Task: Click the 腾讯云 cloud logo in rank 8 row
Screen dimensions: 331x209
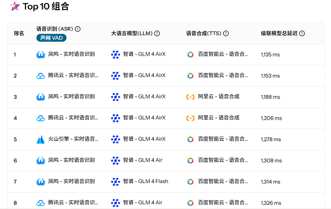Action: [x=41, y=203]
